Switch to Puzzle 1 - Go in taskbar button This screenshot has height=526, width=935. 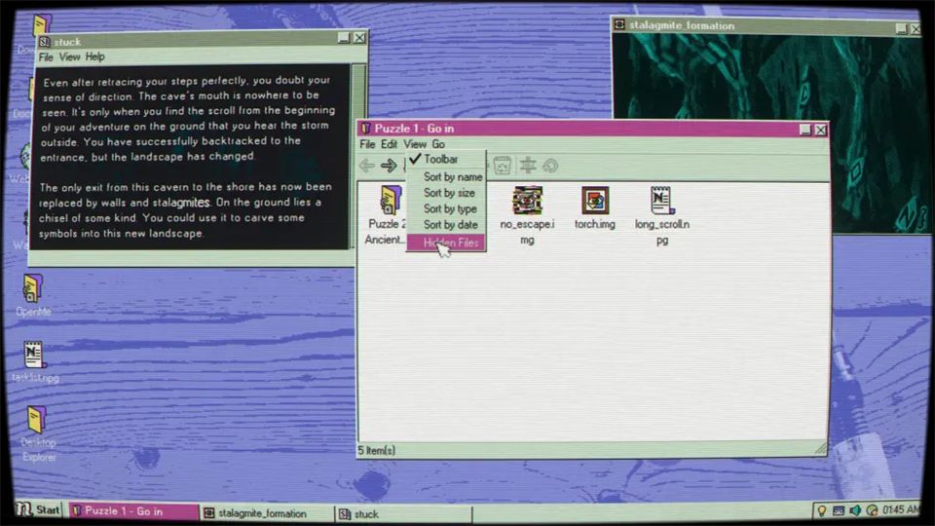point(133,511)
